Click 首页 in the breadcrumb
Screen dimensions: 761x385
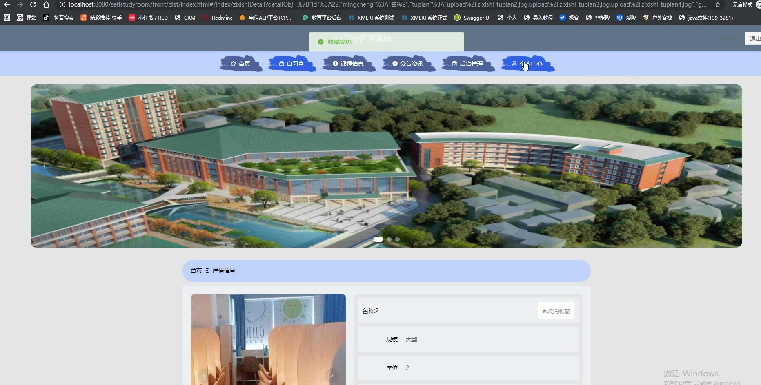click(x=196, y=271)
